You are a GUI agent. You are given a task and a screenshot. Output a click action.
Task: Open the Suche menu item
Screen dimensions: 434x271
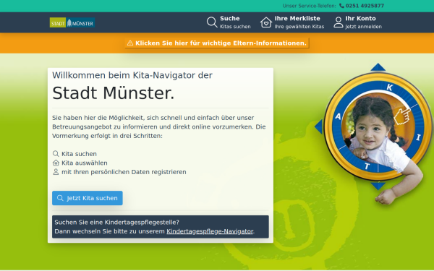tap(229, 22)
